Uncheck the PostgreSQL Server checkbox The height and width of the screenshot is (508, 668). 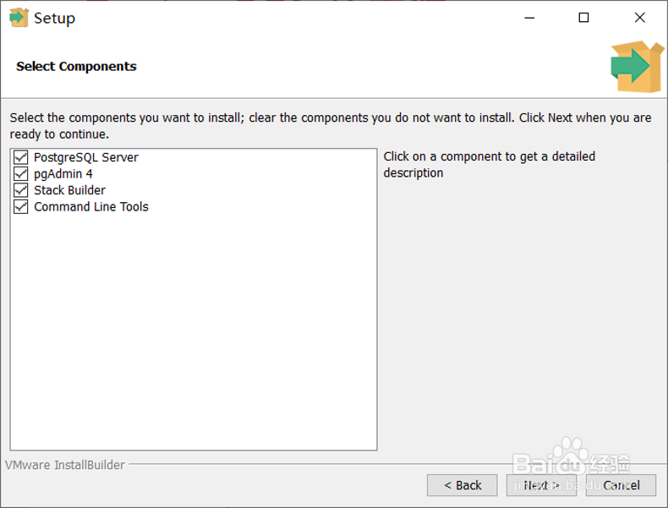(21, 157)
